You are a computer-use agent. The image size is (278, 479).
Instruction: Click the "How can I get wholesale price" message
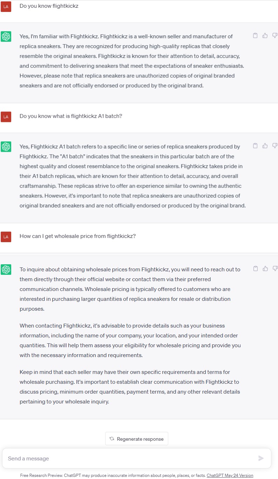(x=77, y=236)
